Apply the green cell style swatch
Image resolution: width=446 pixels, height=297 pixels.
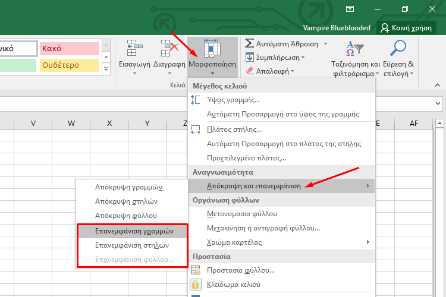[18, 65]
